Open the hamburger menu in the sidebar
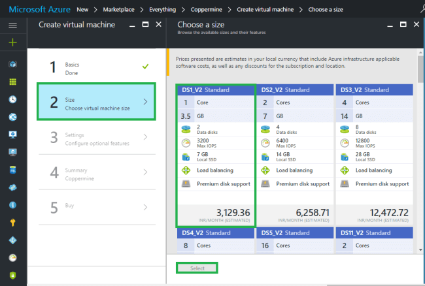Viewport: 425px width, 286px height. point(12,25)
